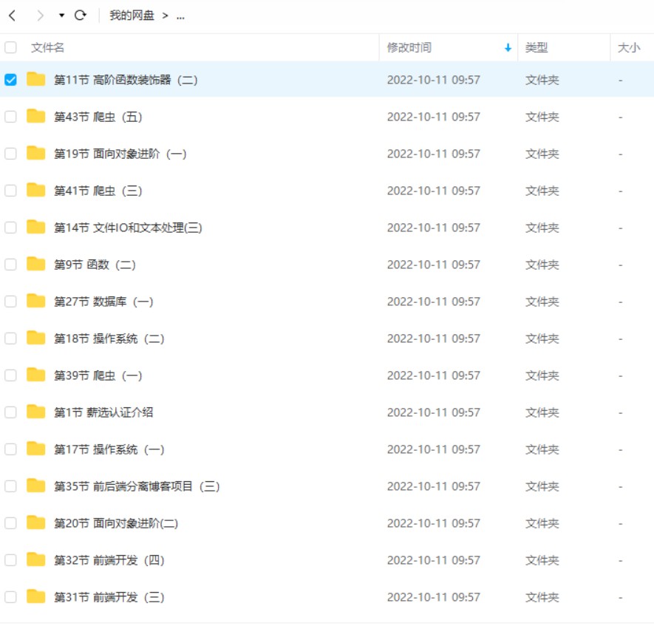Open folder name 第9节 函数（二）
654x640 pixels.
click(95, 265)
